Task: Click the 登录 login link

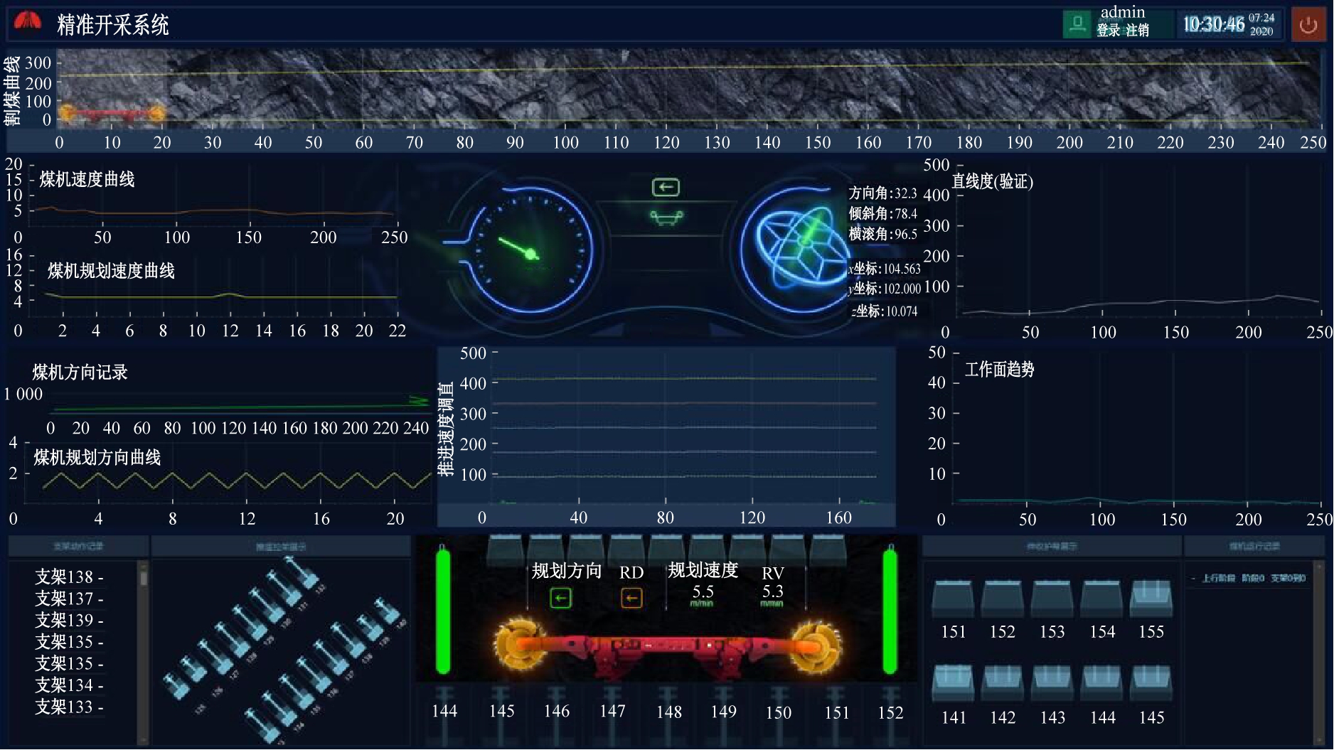Action: pos(1108,31)
